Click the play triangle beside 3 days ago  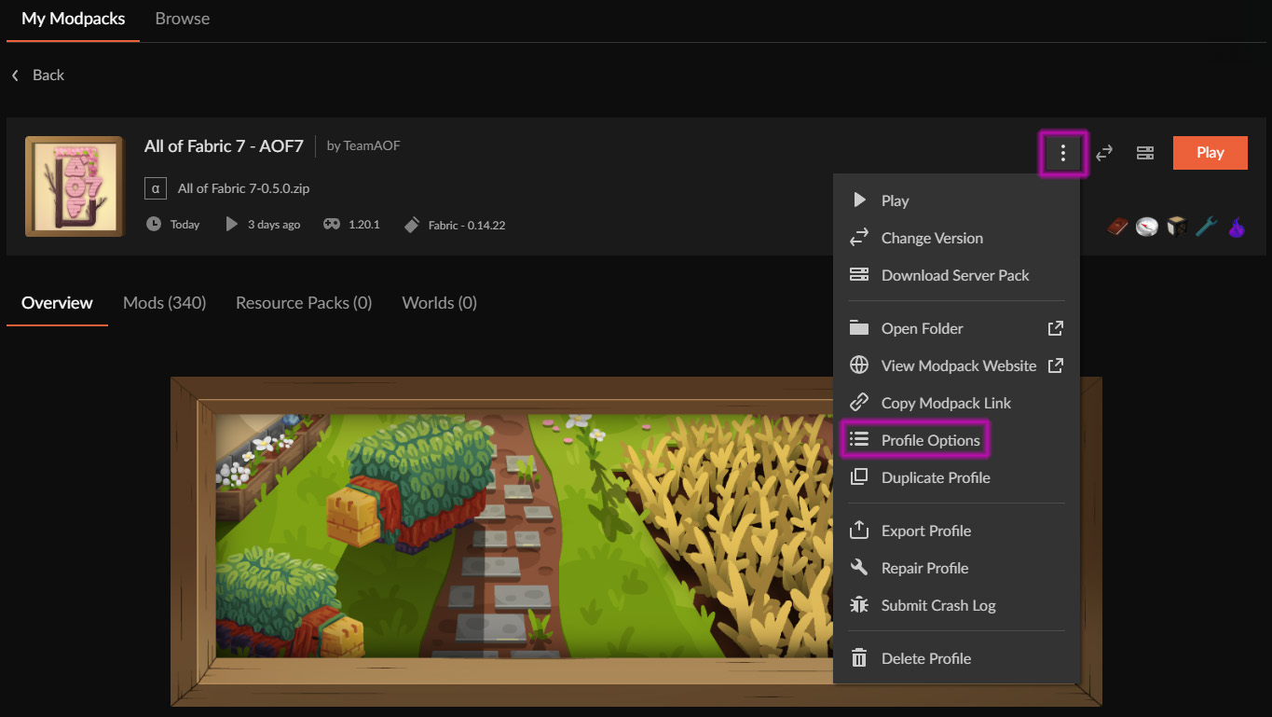[232, 225]
